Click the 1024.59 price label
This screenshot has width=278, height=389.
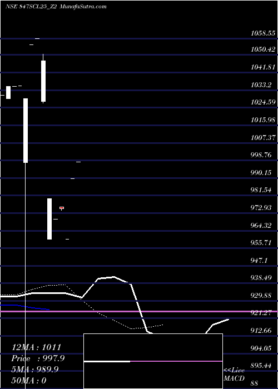tap(263, 102)
